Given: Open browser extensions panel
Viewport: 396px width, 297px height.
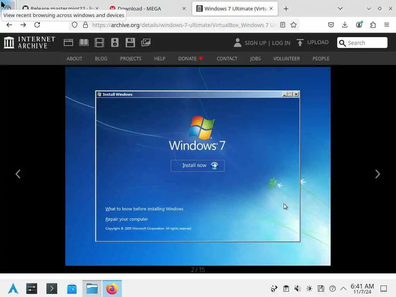Looking at the screenshot, I should [373, 25].
